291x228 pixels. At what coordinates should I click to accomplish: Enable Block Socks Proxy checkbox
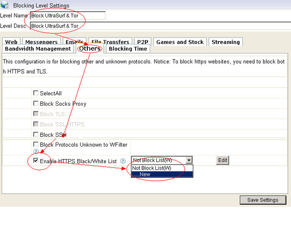pos(36,103)
